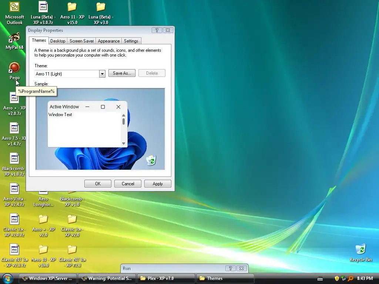Click the Warning: Potential S... taskbar button

pos(107,278)
